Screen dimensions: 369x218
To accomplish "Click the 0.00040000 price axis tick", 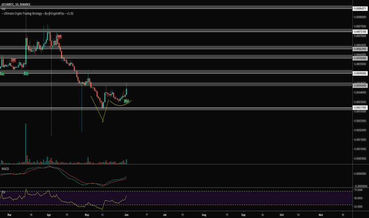I will (360, 92).
